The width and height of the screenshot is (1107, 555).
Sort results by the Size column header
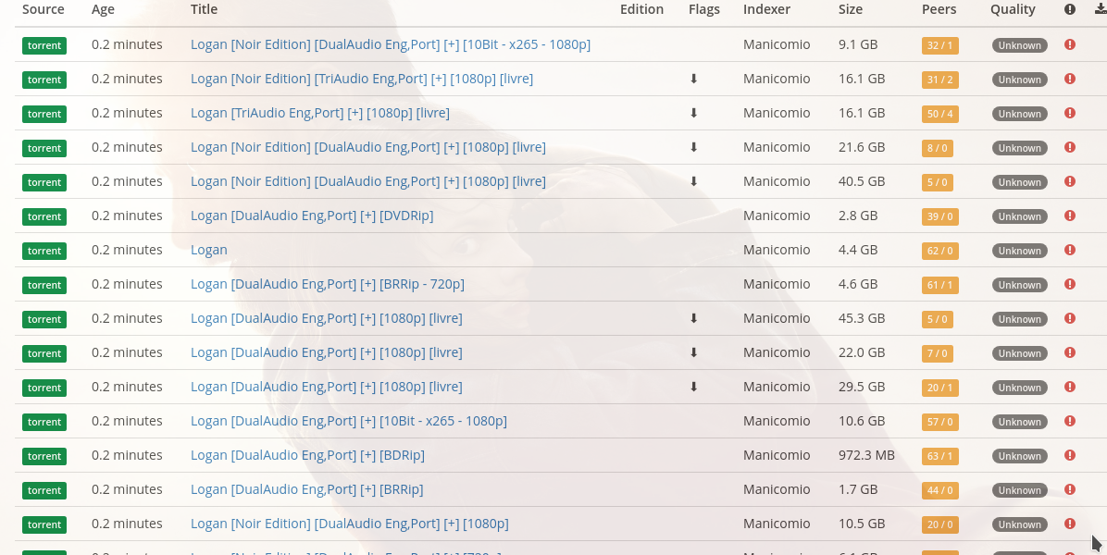click(850, 9)
